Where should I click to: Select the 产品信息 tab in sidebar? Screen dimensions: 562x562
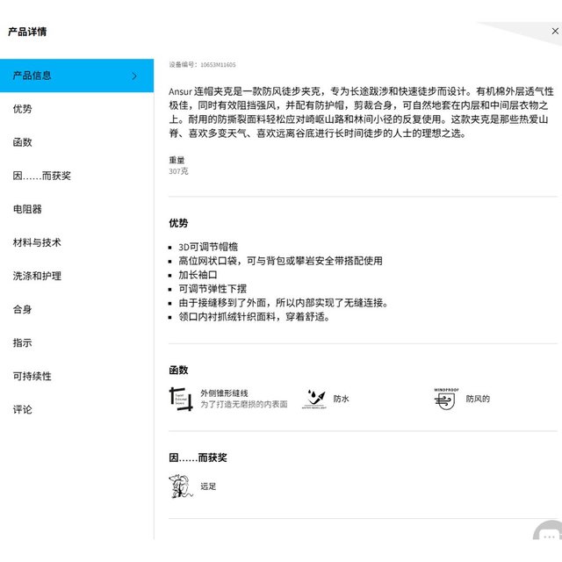76,76
